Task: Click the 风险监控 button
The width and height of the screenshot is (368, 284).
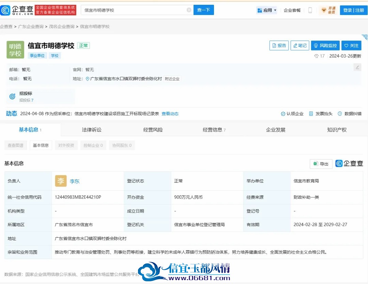Action: click(325, 46)
